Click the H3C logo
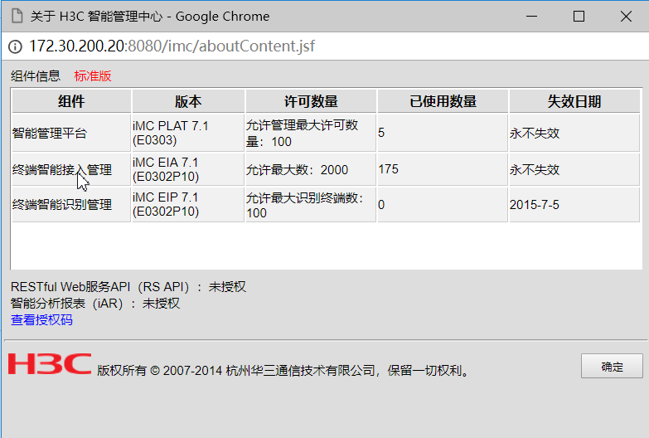Image resolution: width=649 pixels, height=438 pixels. pos(49,364)
